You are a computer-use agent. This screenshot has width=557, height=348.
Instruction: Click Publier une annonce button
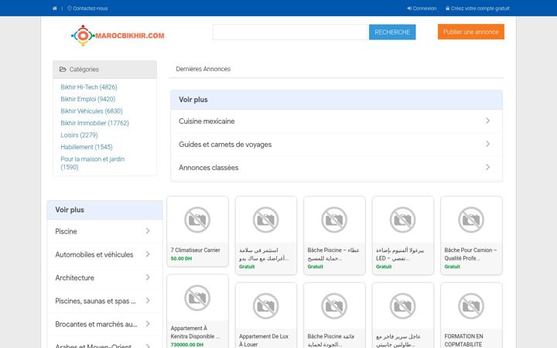(x=470, y=32)
